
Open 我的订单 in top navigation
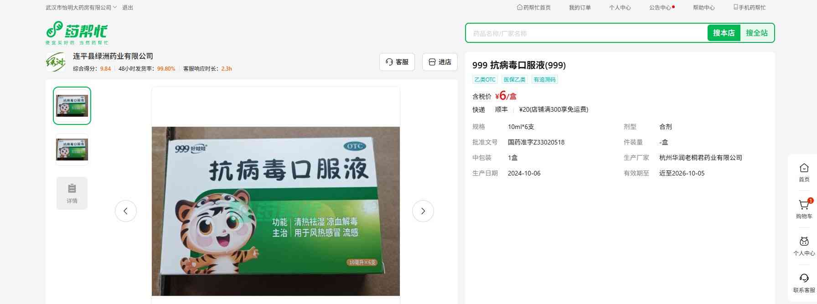tap(579, 8)
